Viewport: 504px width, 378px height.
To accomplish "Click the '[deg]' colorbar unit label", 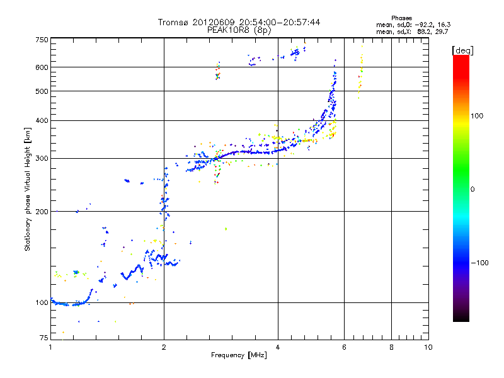I will point(462,50).
